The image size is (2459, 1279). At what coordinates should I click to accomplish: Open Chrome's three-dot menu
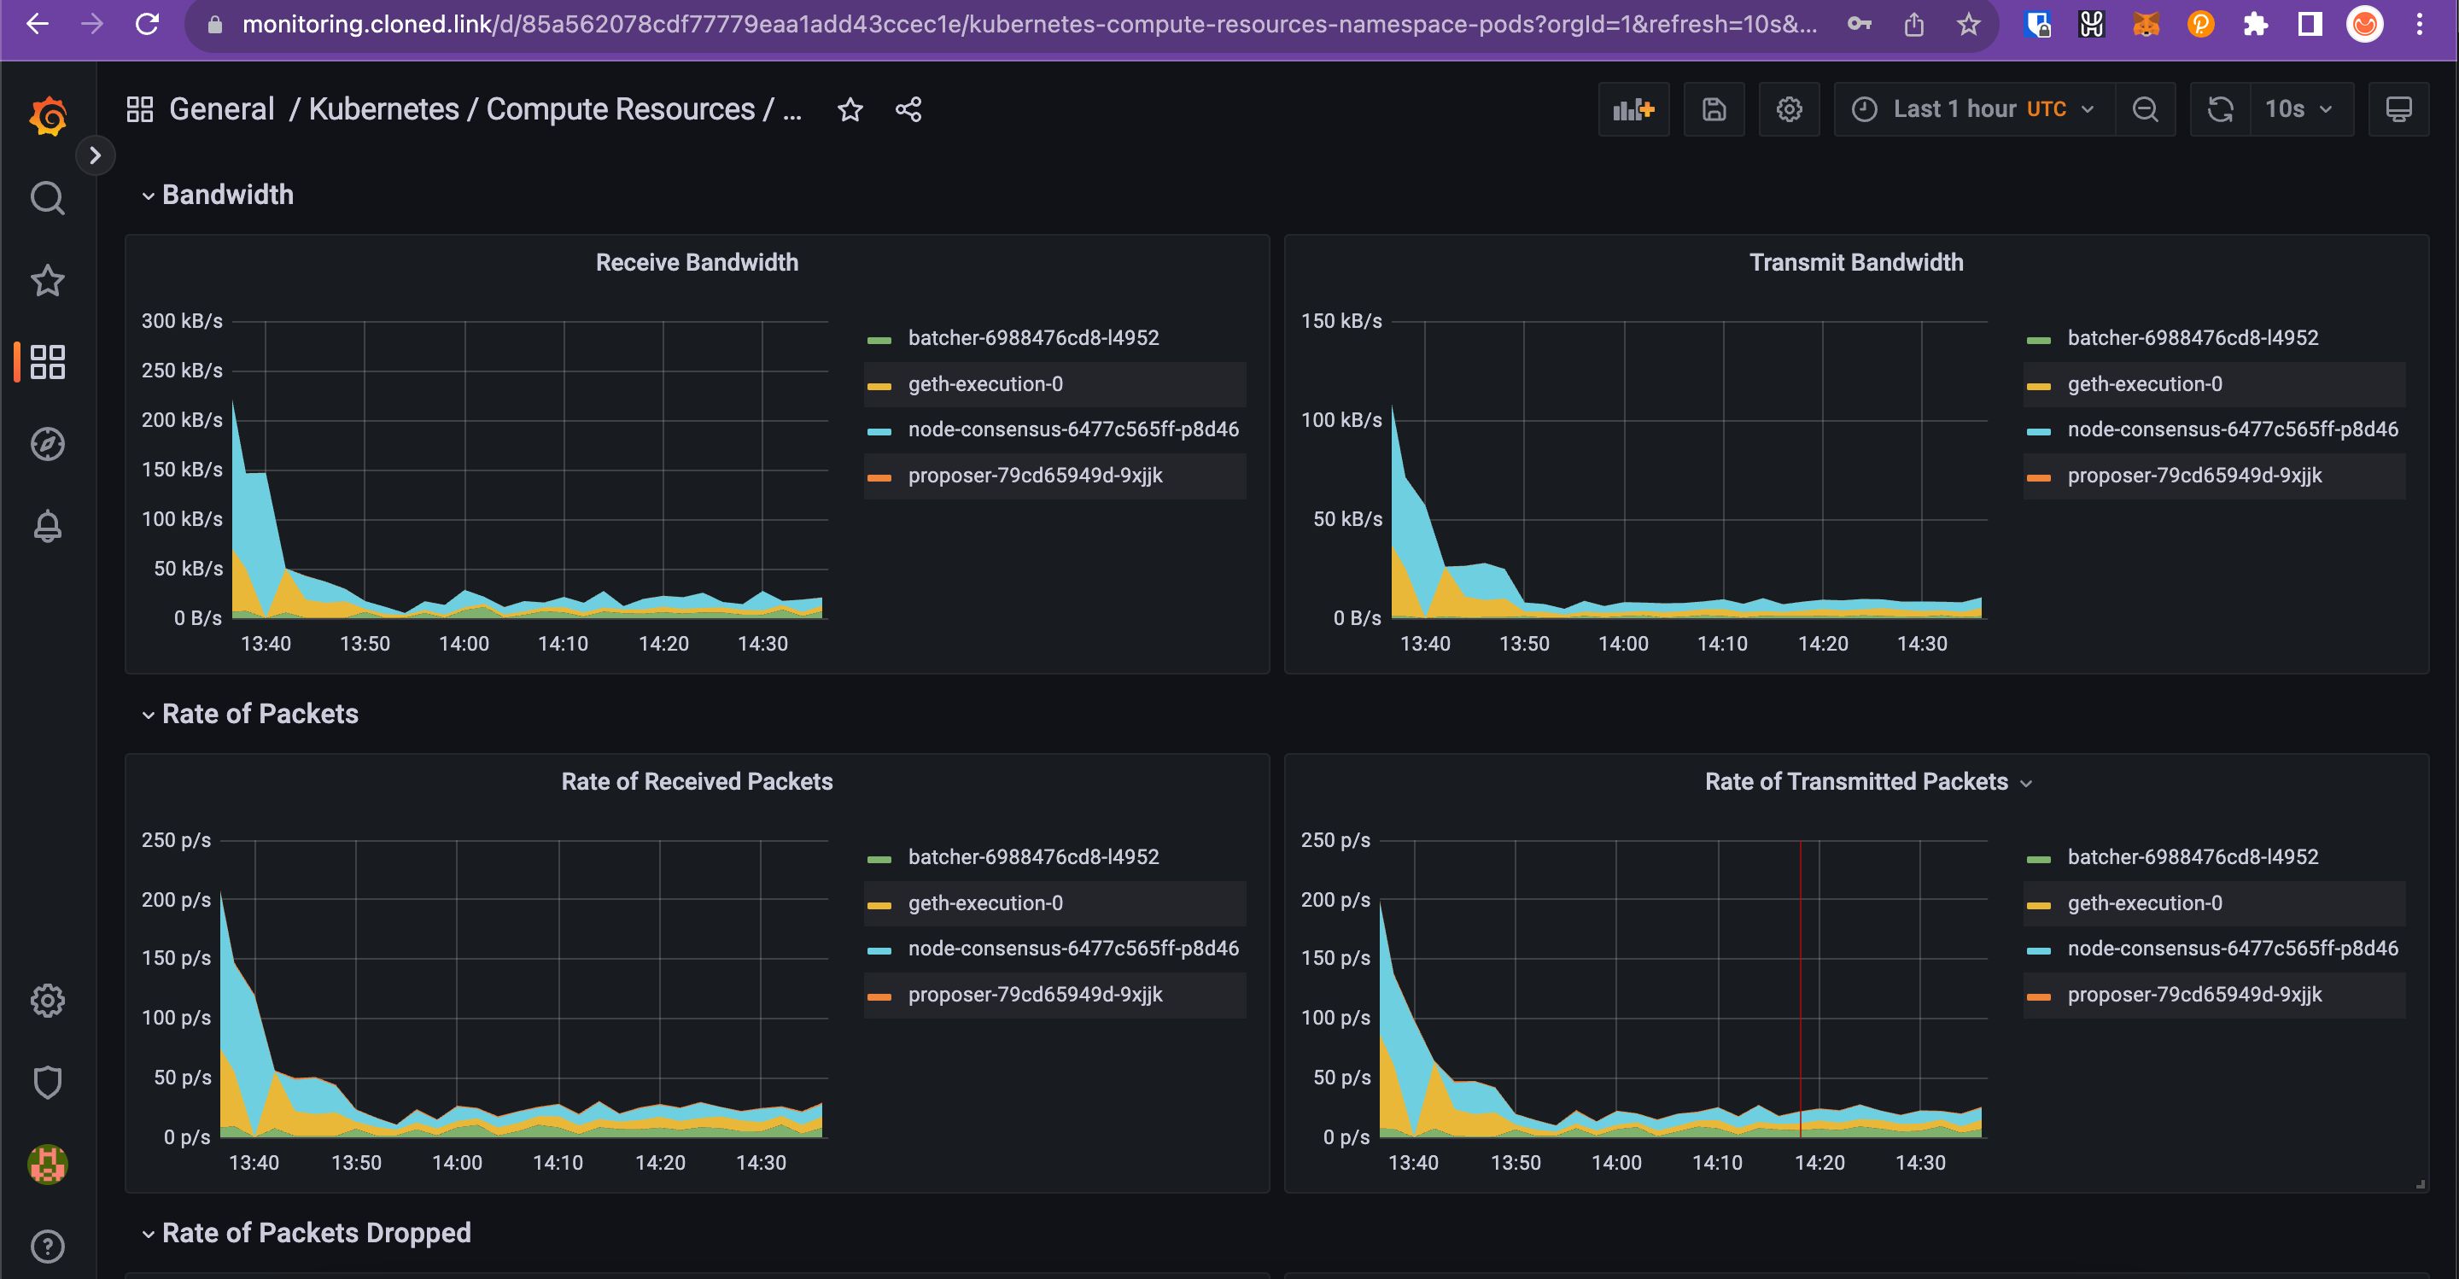click(x=2419, y=24)
